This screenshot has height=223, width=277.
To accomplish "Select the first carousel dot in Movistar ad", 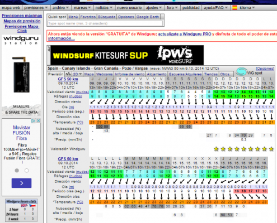I will (x=17, y=171).
